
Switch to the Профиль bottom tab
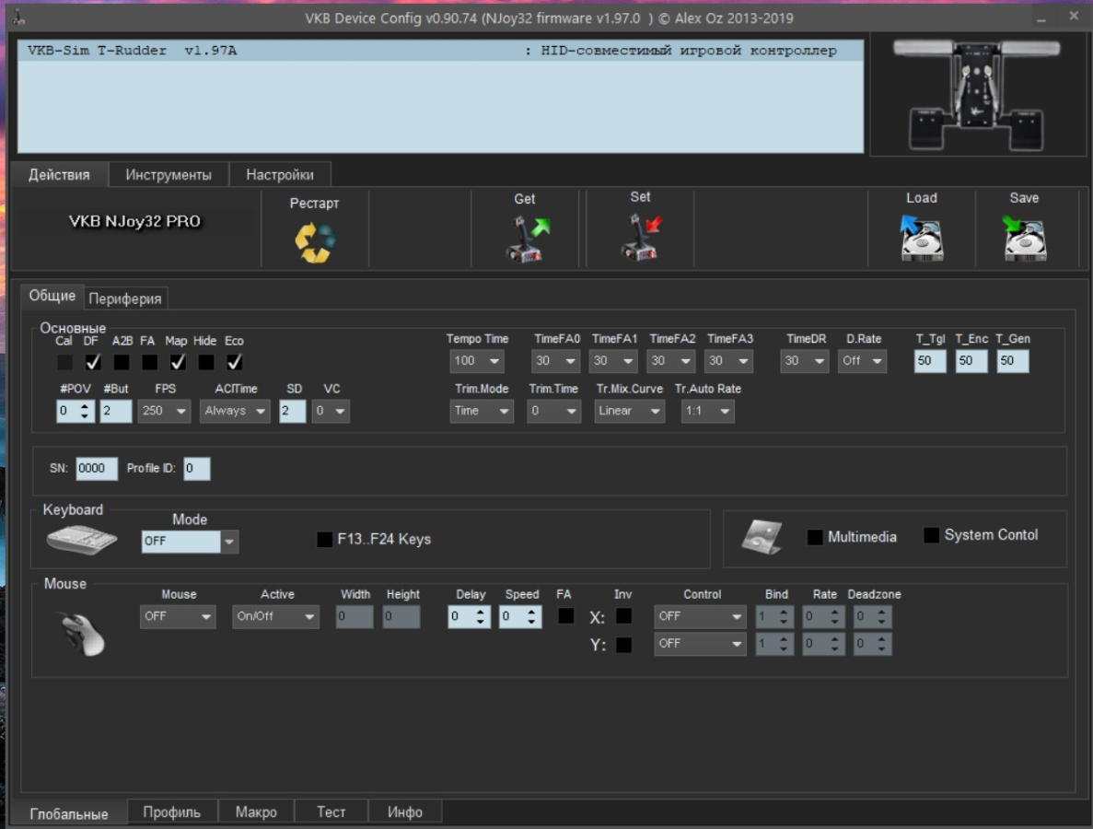coord(172,811)
